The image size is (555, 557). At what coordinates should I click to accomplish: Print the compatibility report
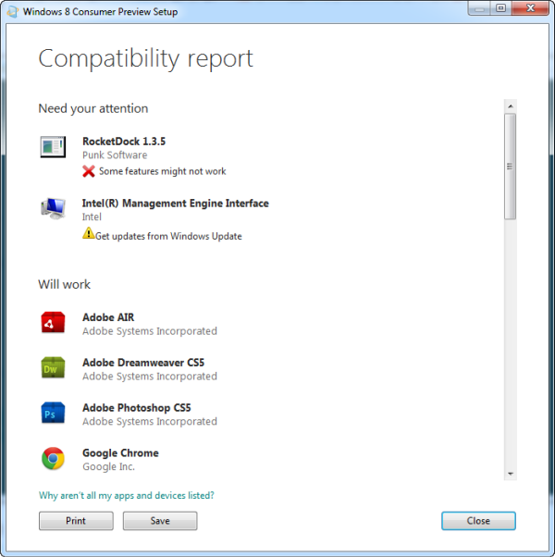click(76, 521)
